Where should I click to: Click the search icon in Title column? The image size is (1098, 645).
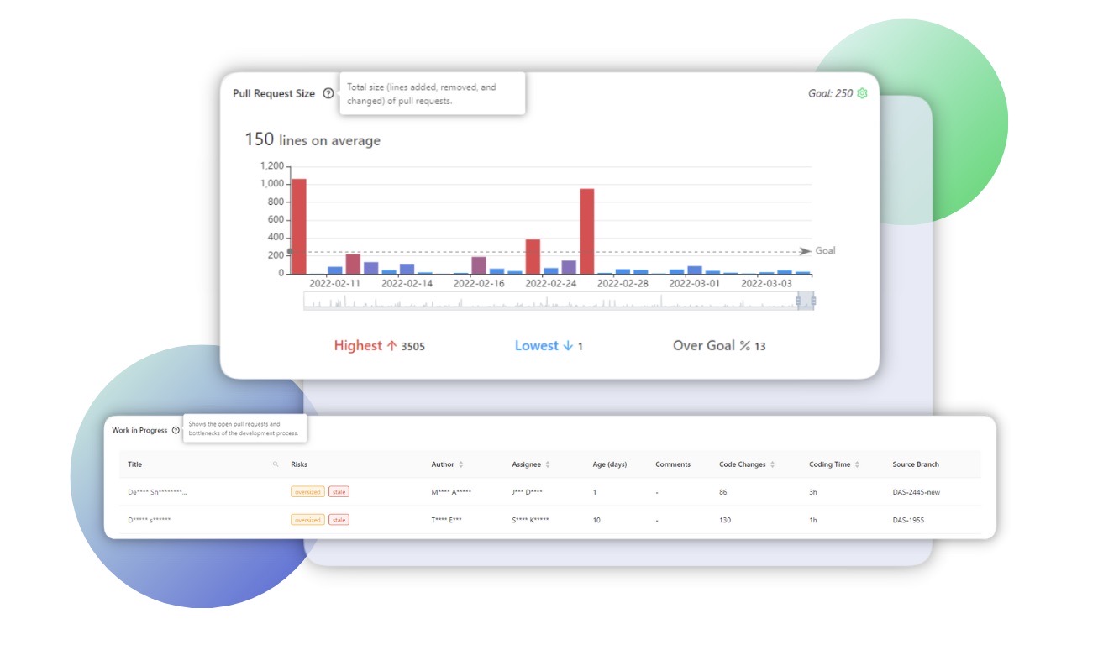coord(276,464)
